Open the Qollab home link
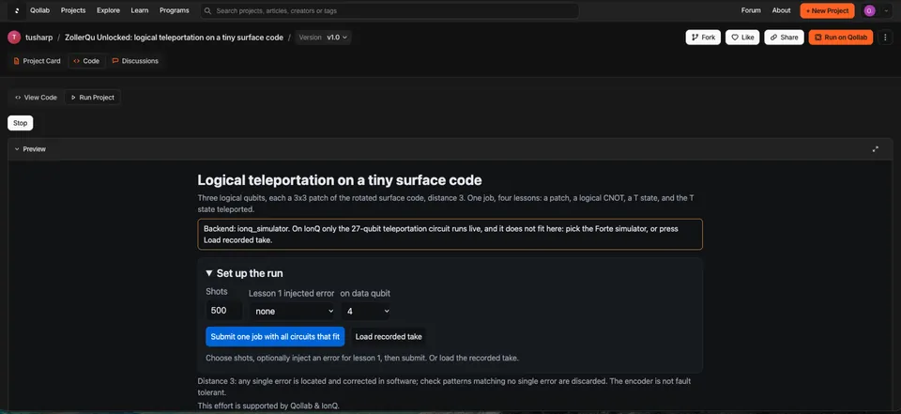901x414 pixels. pyautogui.click(x=39, y=10)
